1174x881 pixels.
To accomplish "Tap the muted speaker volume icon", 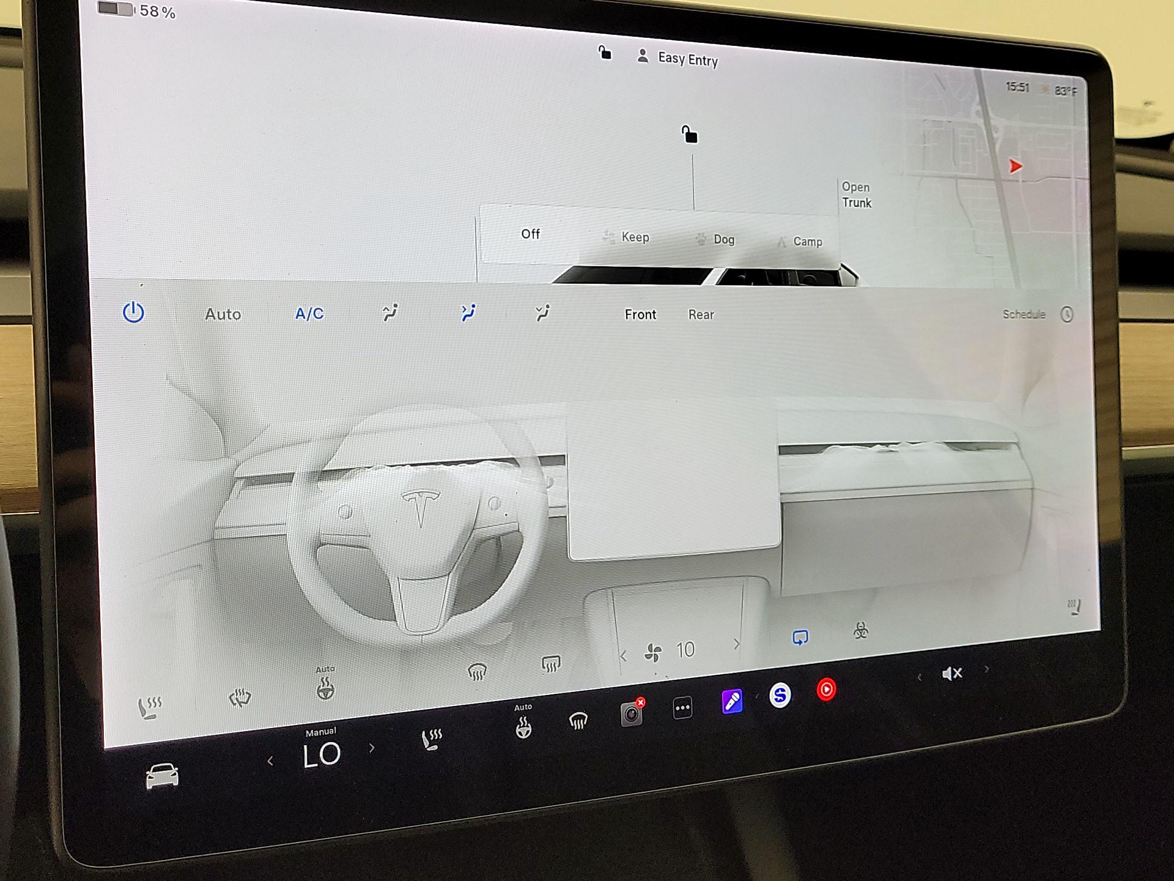I will pyautogui.click(x=952, y=674).
